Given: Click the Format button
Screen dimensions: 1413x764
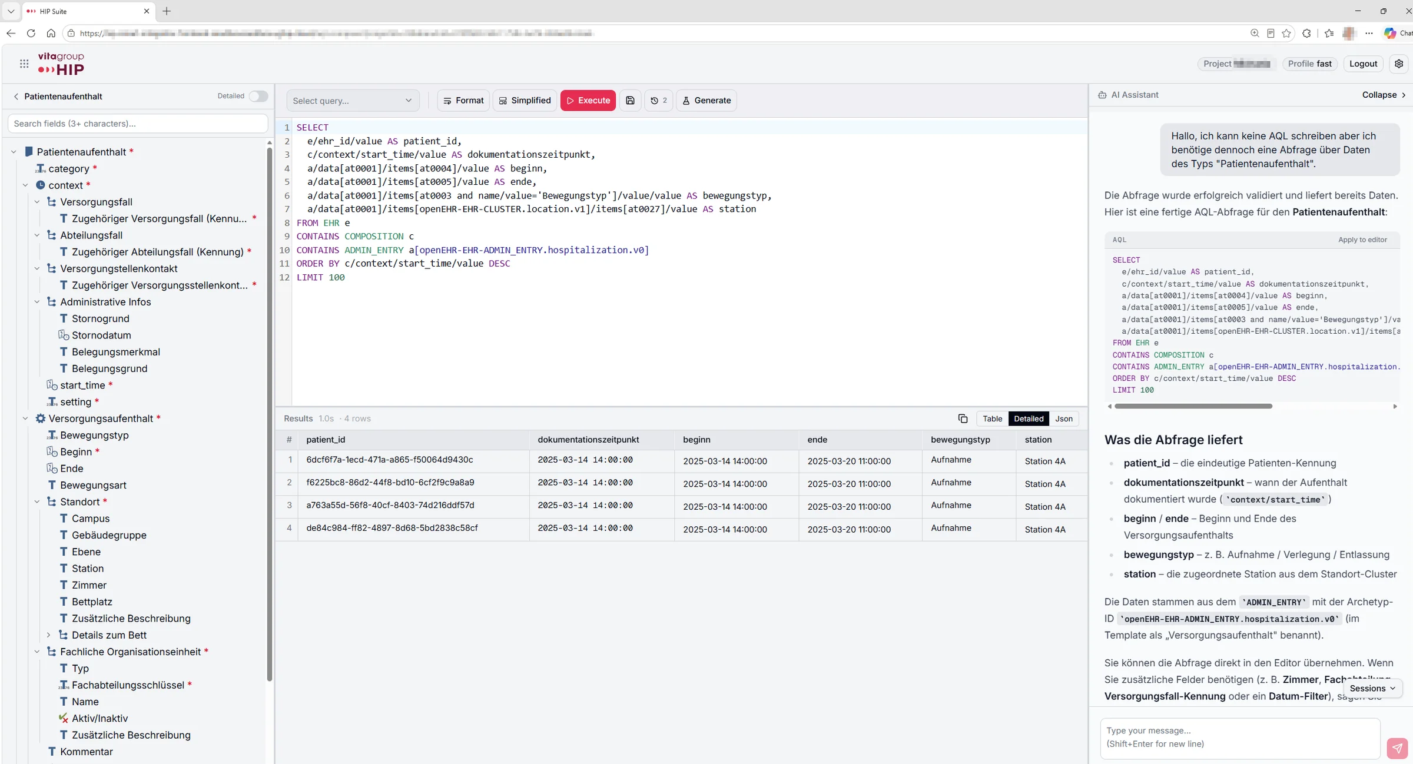Looking at the screenshot, I should point(463,101).
